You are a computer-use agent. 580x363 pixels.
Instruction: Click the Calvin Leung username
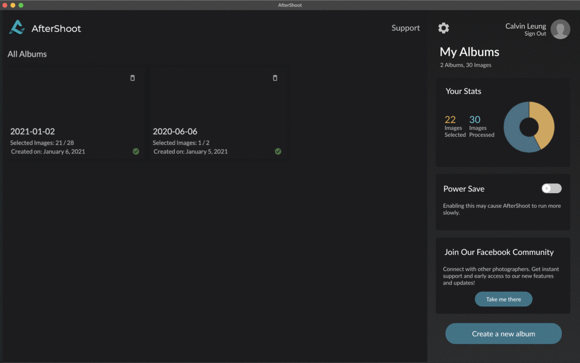[525, 26]
